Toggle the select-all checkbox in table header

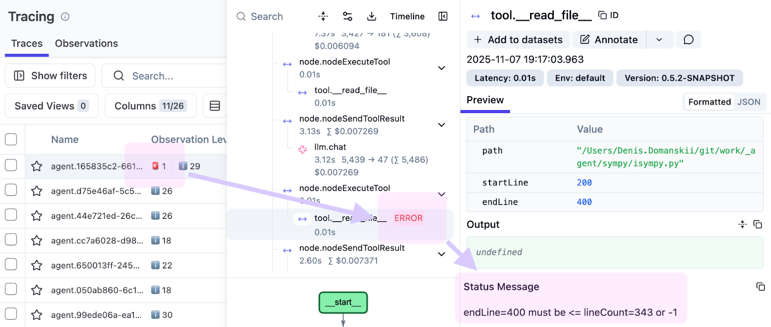coord(11,139)
